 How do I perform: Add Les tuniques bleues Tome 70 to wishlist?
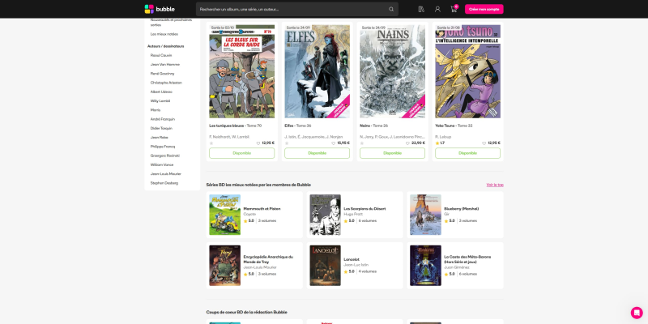(x=258, y=143)
